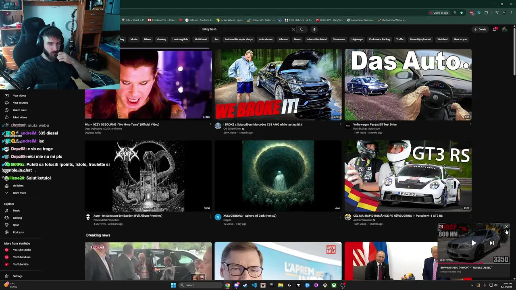Click the Windows Start button
Screen dimensions: 516x290
[x=173, y=285]
